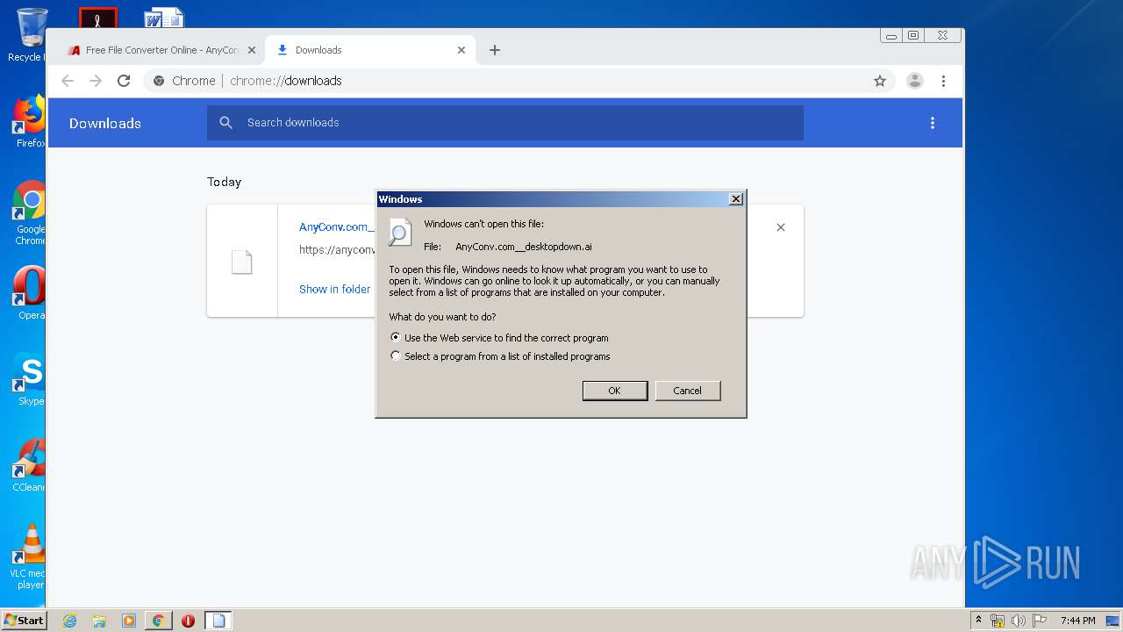Screen dimensions: 1123x632
Task: Click the file search icon in Windows dialog
Action: (400, 232)
